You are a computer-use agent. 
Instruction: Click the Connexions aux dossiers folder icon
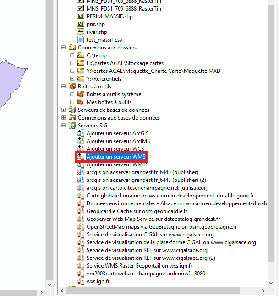72,47
